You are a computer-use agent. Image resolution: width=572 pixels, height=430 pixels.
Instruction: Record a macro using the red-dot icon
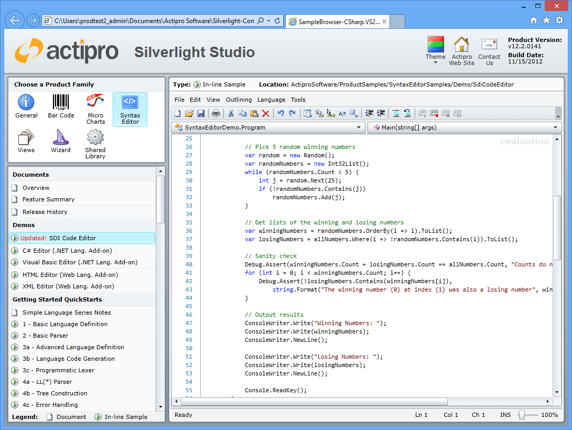(434, 113)
